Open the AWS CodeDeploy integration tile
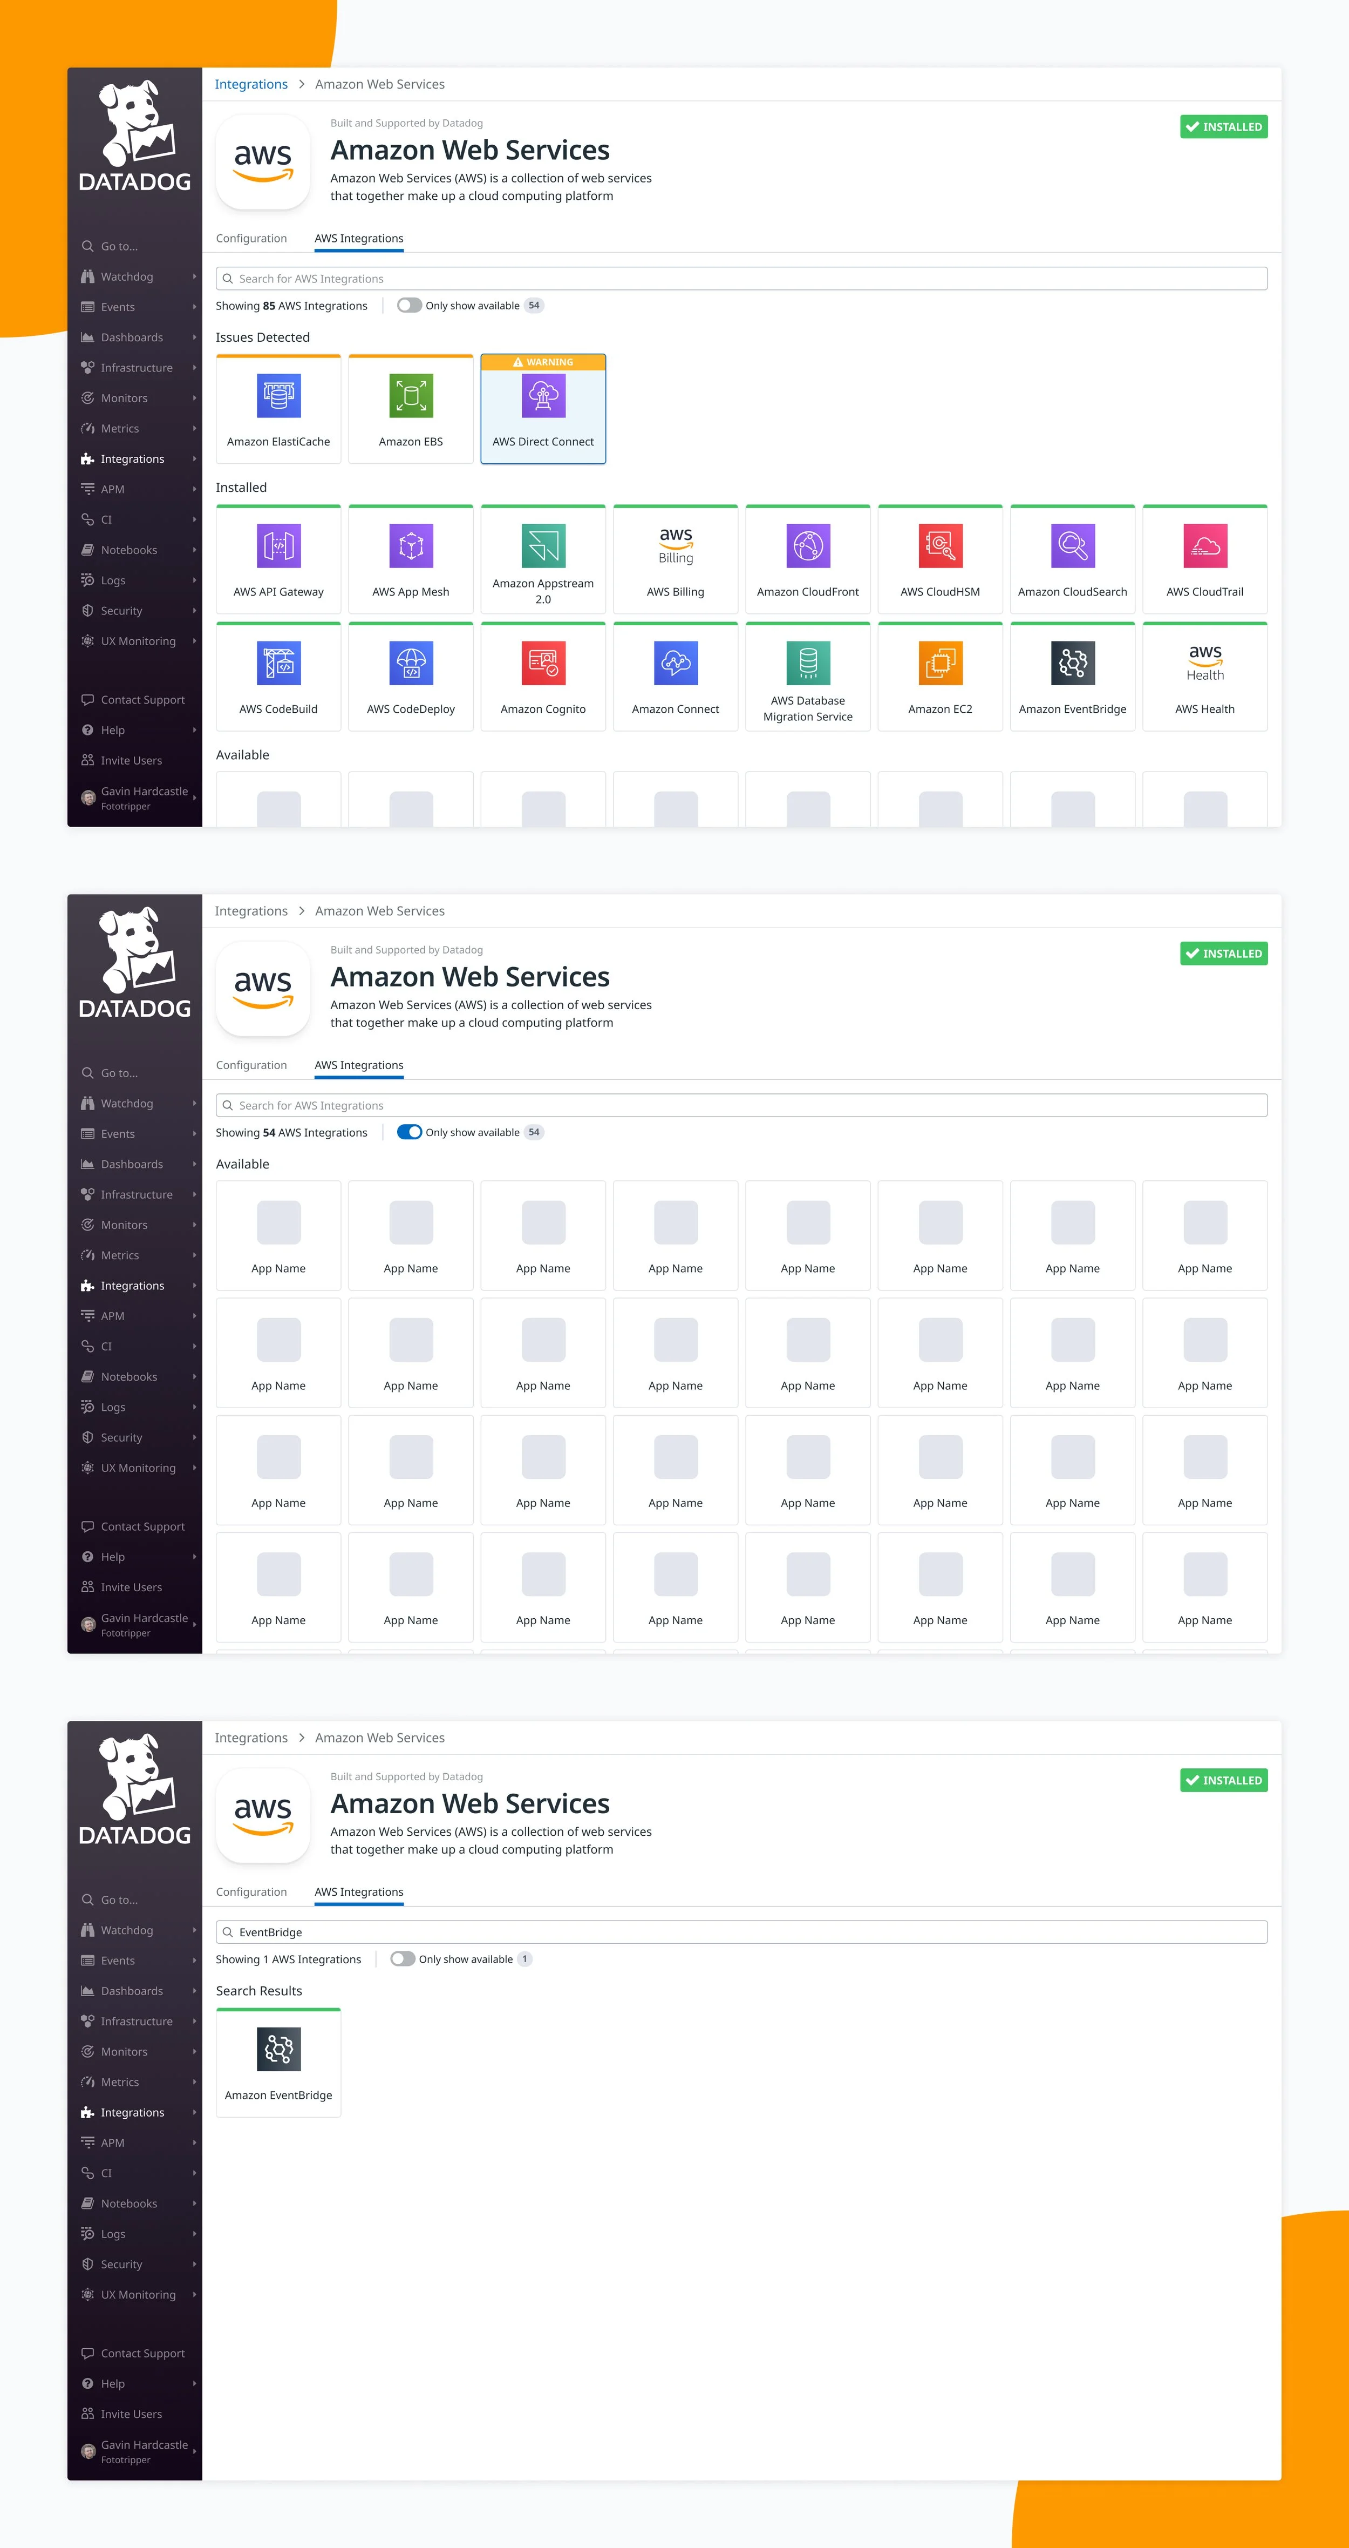This screenshot has width=1349, height=2548. [x=410, y=678]
